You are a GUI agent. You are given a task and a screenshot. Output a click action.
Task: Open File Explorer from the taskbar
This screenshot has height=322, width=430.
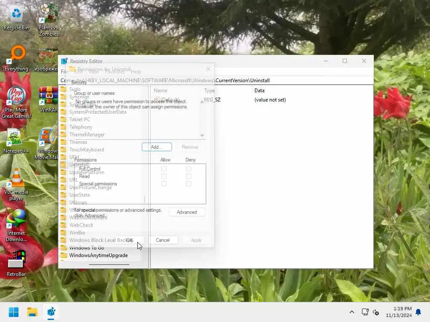(x=32, y=312)
